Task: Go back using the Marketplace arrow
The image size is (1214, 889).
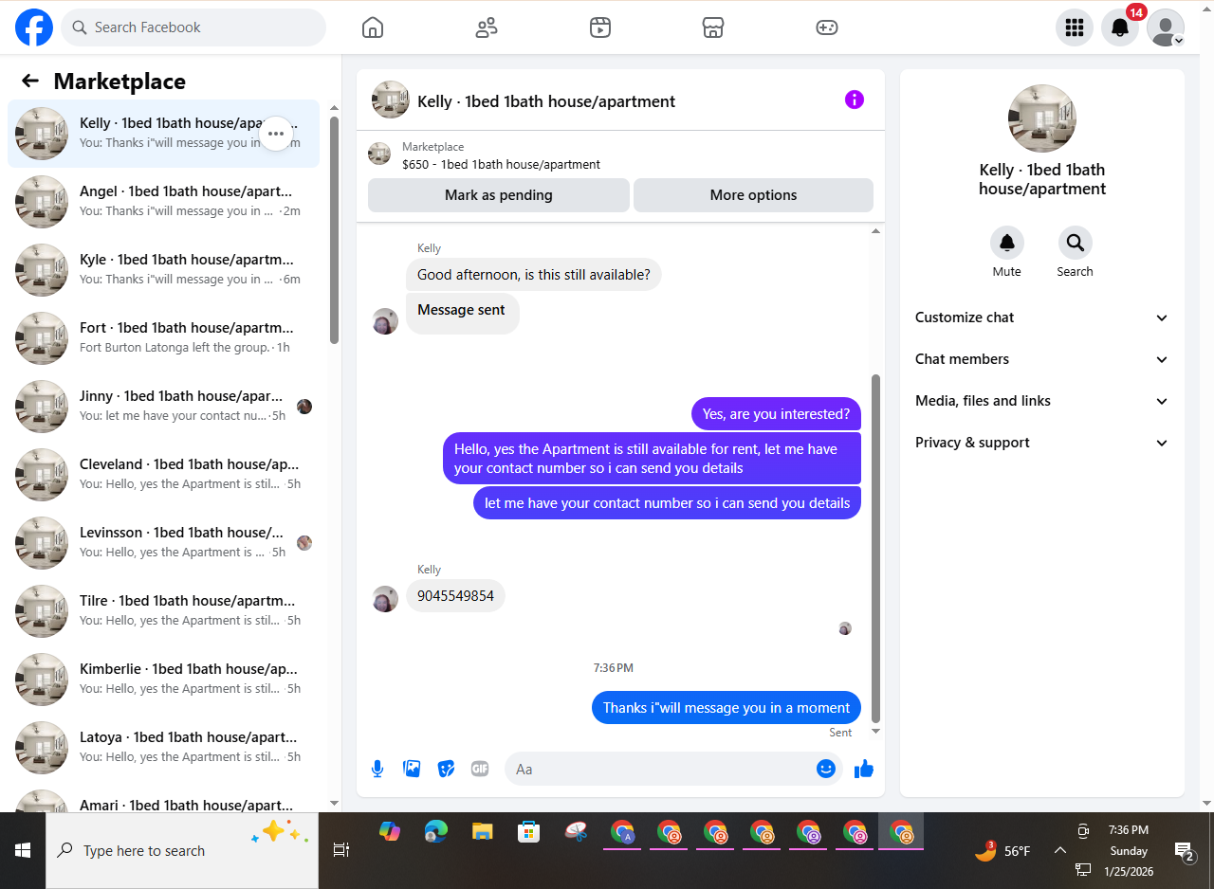Action: tap(30, 82)
